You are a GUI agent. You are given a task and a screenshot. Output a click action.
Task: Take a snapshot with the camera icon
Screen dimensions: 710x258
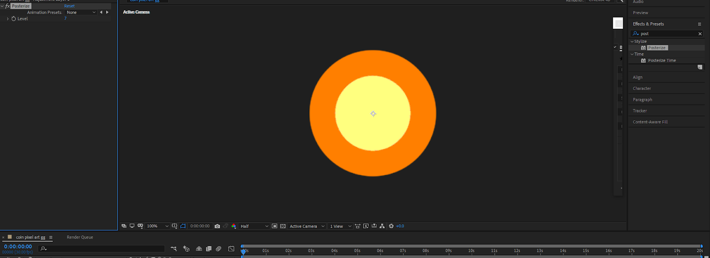217,226
